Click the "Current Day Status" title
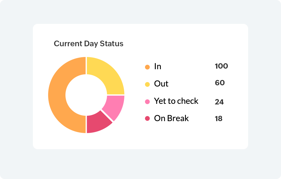 tap(88, 44)
